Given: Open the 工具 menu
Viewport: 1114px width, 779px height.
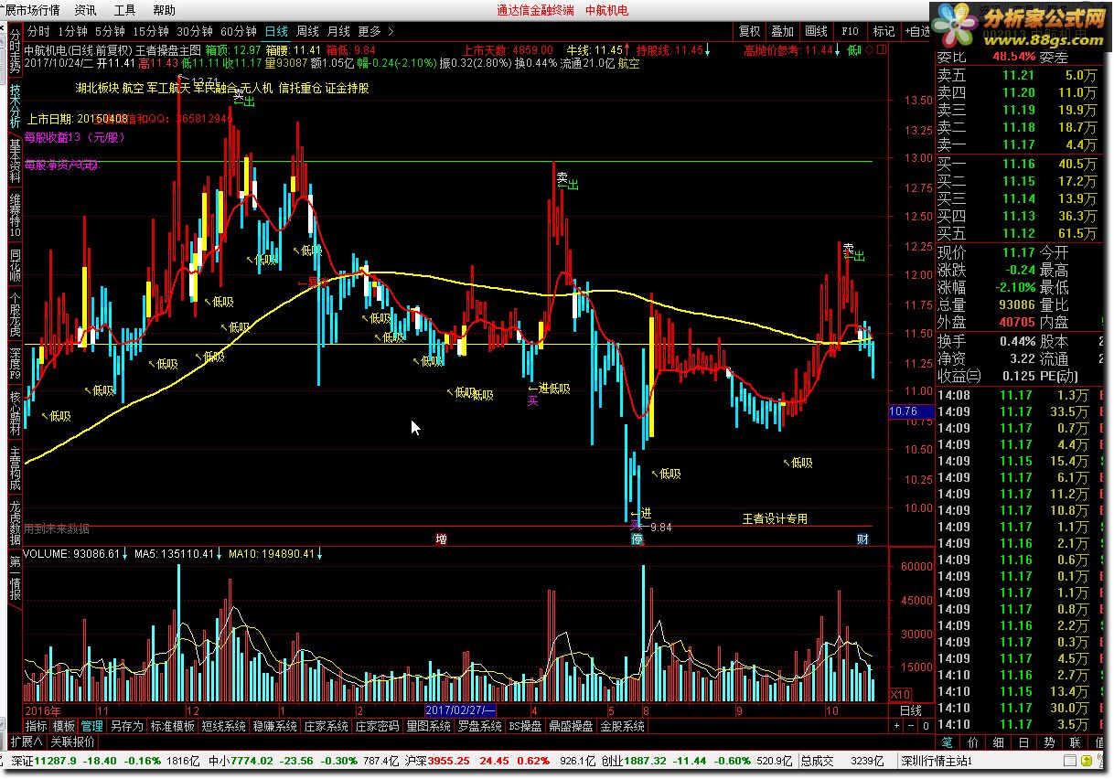Looking at the screenshot, I should click(x=124, y=10).
